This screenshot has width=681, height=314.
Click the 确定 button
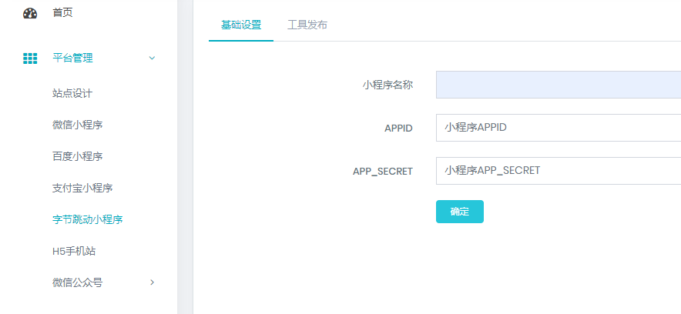[x=459, y=212]
